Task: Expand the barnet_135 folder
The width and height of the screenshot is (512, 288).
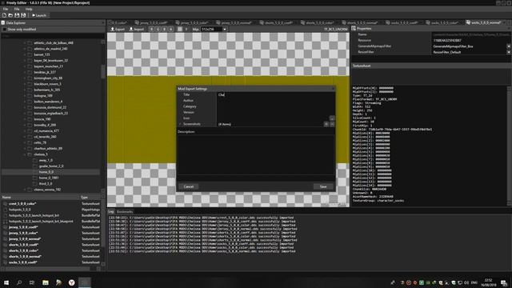Action: coord(25,54)
